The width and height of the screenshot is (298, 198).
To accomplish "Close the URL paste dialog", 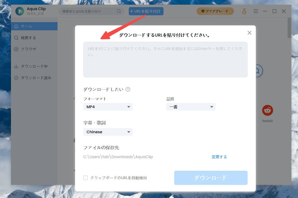I will coord(249,32).
